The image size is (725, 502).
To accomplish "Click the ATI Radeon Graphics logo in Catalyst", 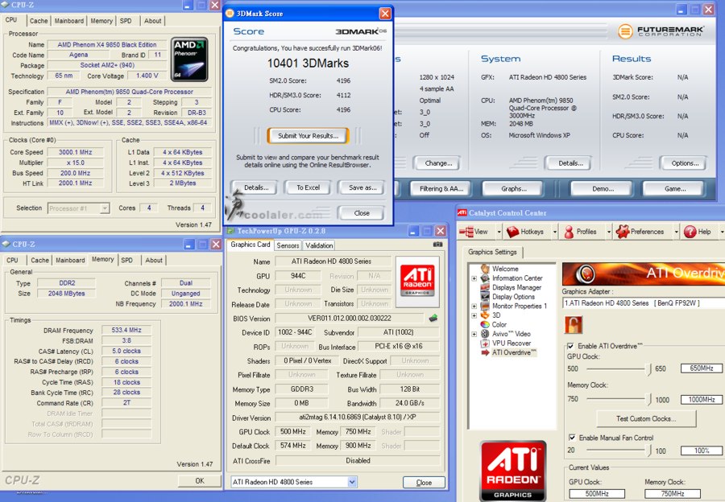I will click(x=513, y=471).
